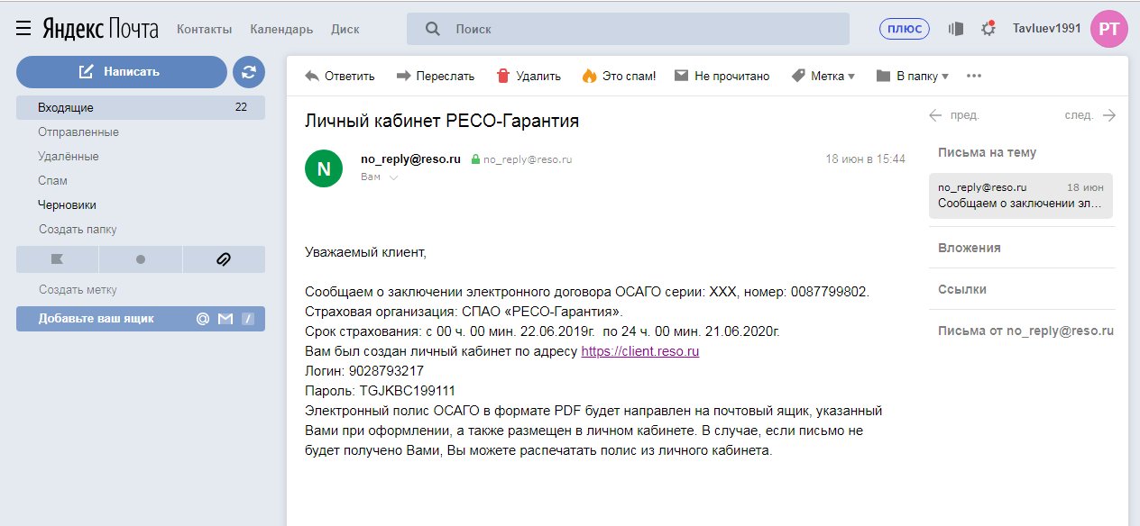
Task: Expand the Письма на тему section
Action: click(x=987, y=153)
